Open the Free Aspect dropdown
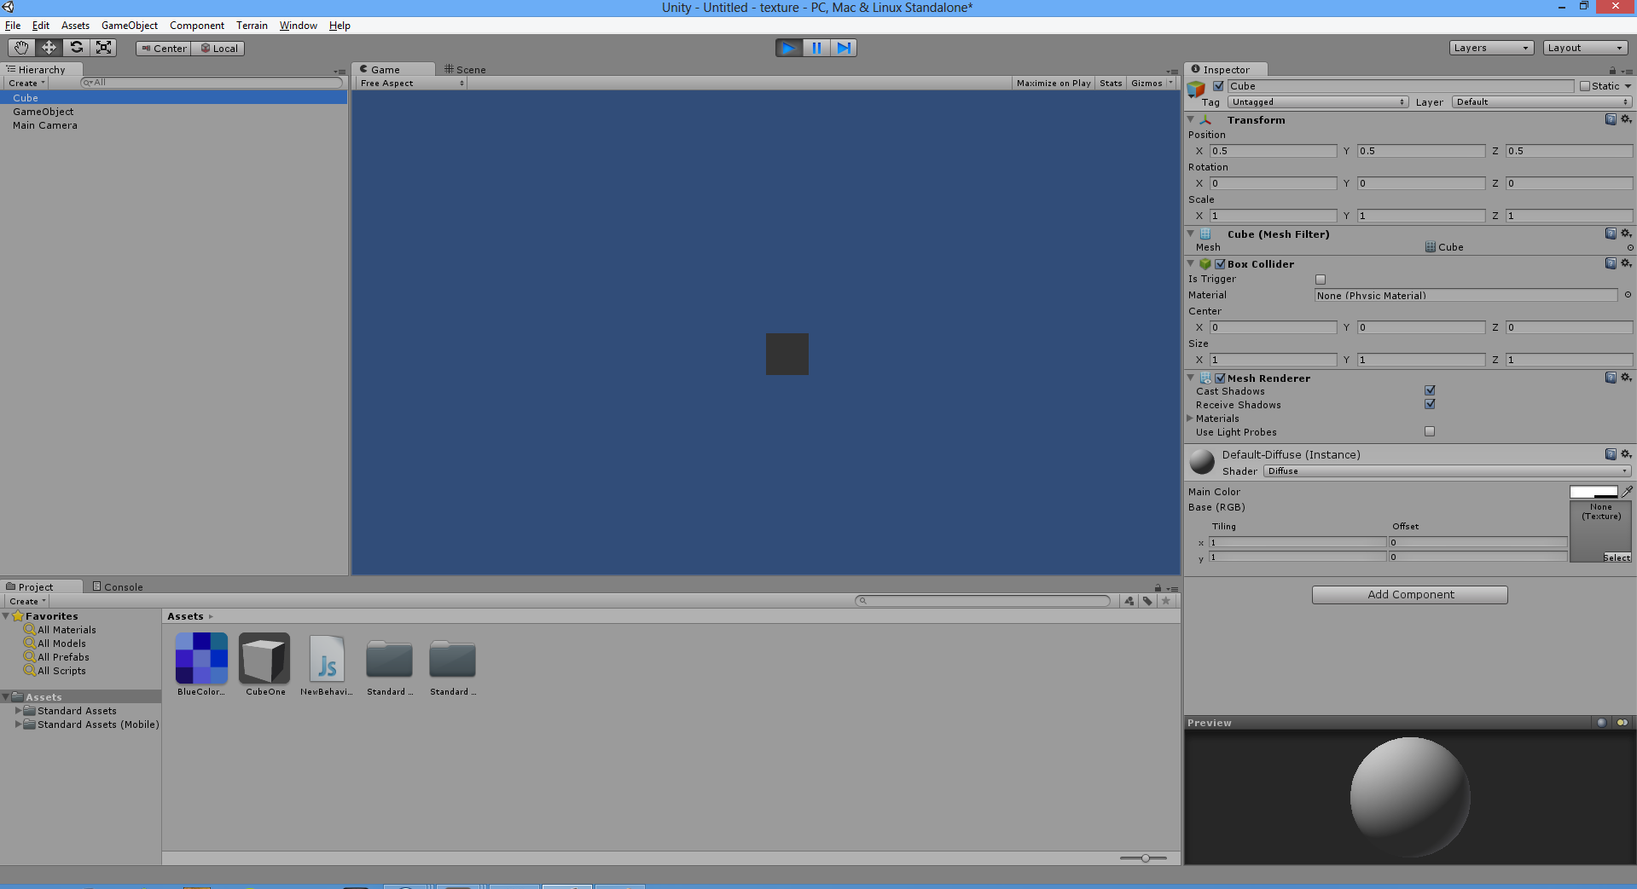The image size is (1637, 889). (411, 84)
